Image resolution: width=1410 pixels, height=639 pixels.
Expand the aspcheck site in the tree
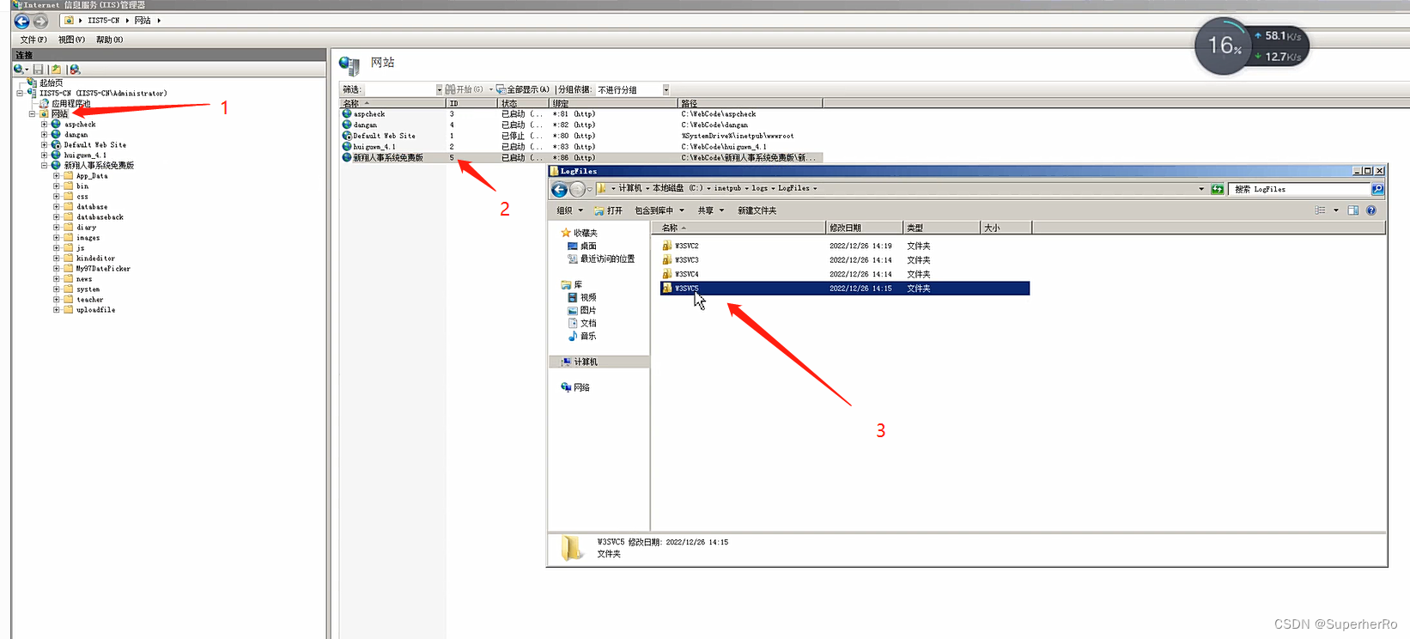[x=45, y=125]
